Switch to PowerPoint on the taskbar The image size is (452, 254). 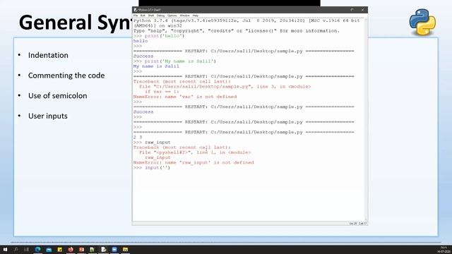pos(82,249)
